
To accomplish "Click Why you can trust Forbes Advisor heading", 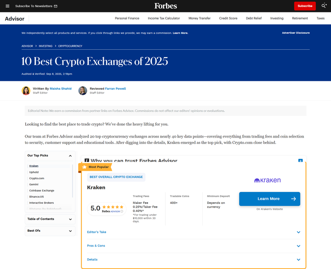I will click(134, 160).
